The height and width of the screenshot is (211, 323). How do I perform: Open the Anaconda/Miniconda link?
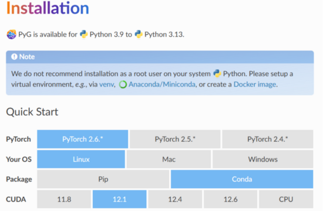[x=162, y=84]
